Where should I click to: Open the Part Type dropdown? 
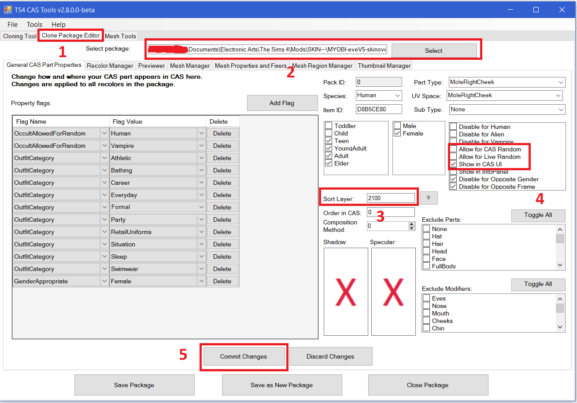[561, 82]
